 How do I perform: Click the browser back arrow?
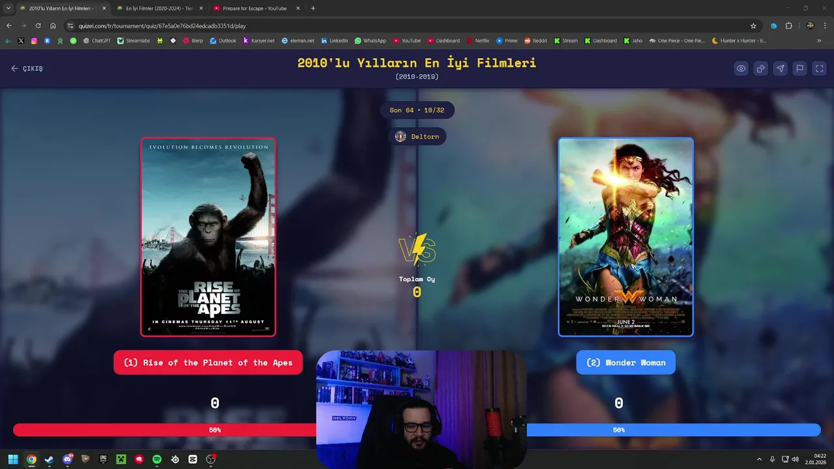pos(8,26)
